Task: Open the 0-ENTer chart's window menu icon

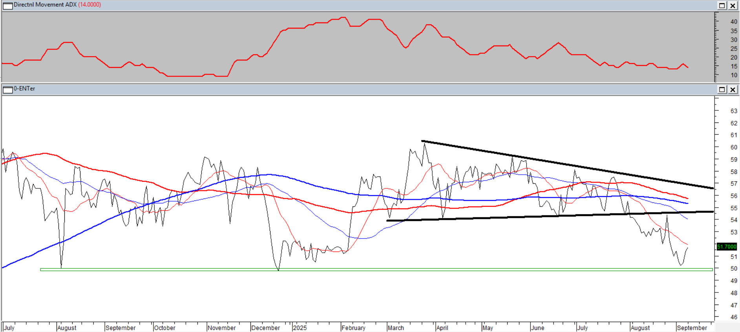Action: 7,89
